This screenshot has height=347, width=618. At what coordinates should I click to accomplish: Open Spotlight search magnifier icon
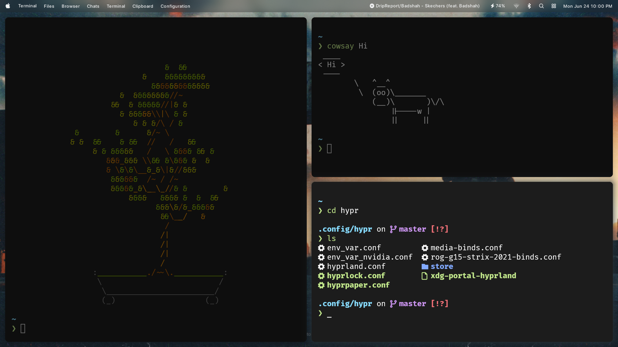(x=541, y=6)
